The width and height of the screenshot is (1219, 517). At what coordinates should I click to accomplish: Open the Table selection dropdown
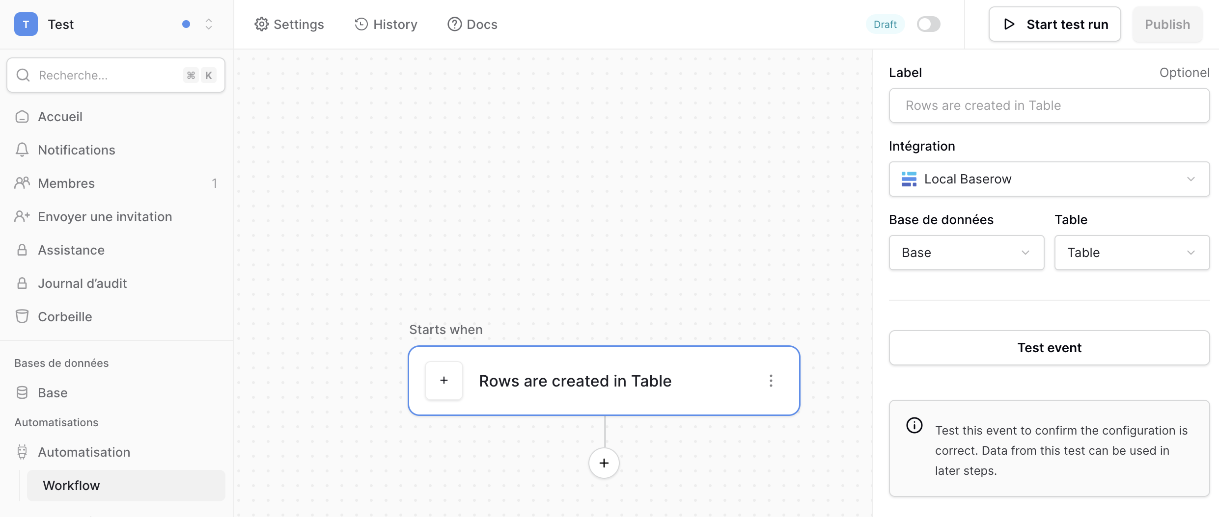[1132, 253]
